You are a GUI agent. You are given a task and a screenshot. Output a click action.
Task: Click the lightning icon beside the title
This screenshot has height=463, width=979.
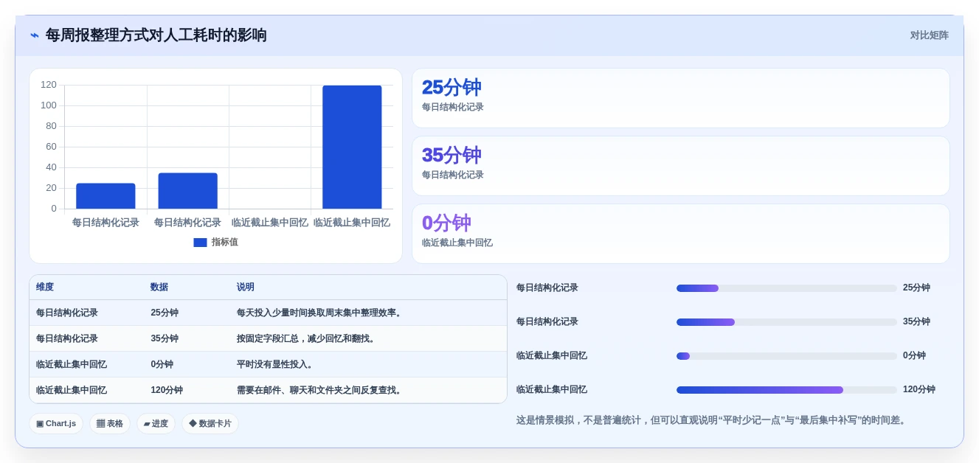[35, 35]
